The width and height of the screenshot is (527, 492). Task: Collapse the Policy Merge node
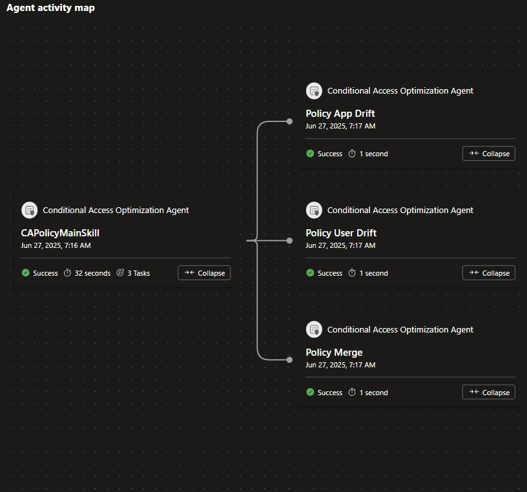click(x=489, y=392)
